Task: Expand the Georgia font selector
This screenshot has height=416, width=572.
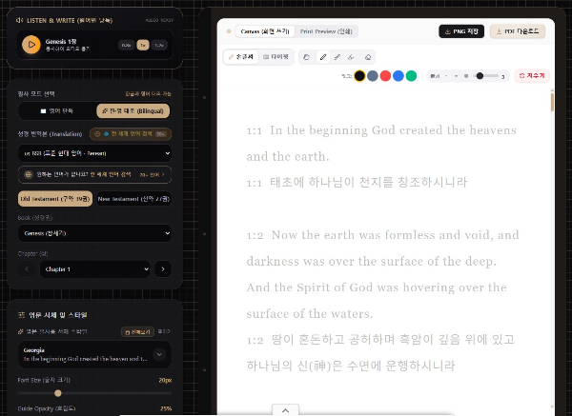Action: click(94, 354)
